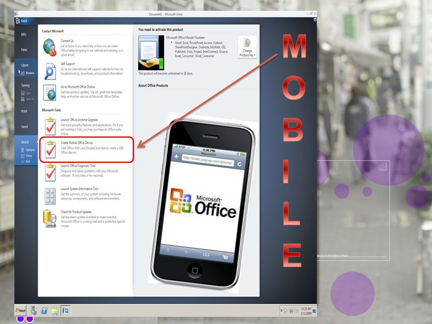
Task: Open Server Manager from taskbar
Action: 33,310
